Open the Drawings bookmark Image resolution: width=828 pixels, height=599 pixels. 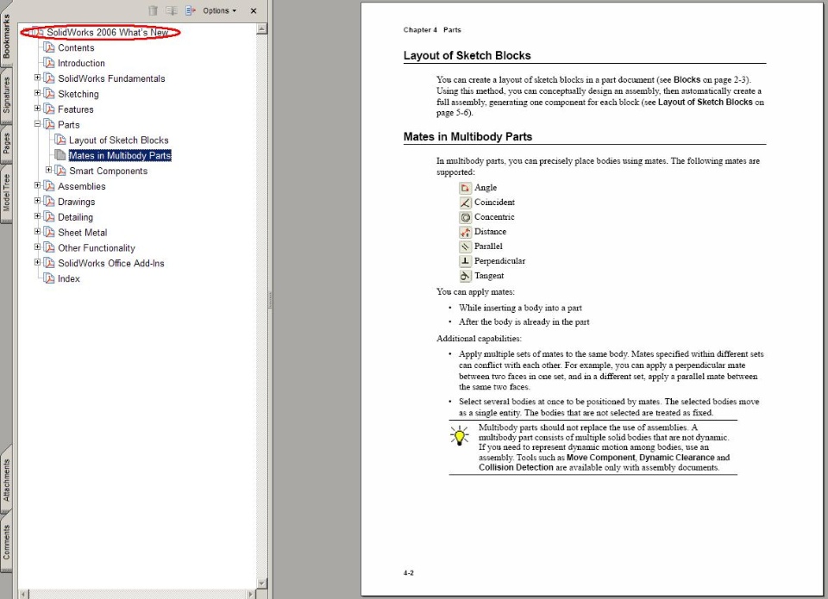[x=77, y=202]
